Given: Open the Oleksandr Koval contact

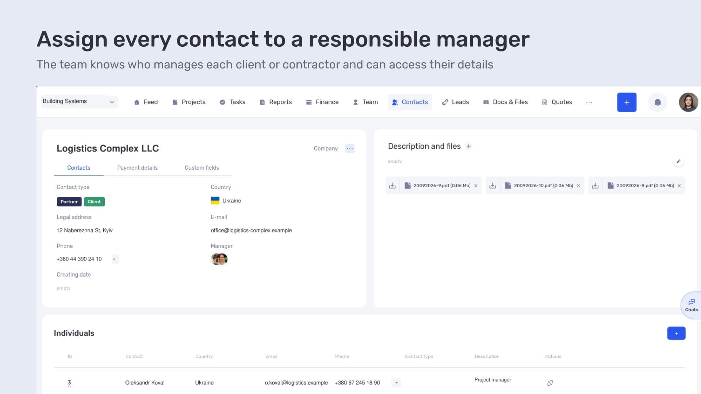Looking at the screenshot, I should [x=145, y=383].
